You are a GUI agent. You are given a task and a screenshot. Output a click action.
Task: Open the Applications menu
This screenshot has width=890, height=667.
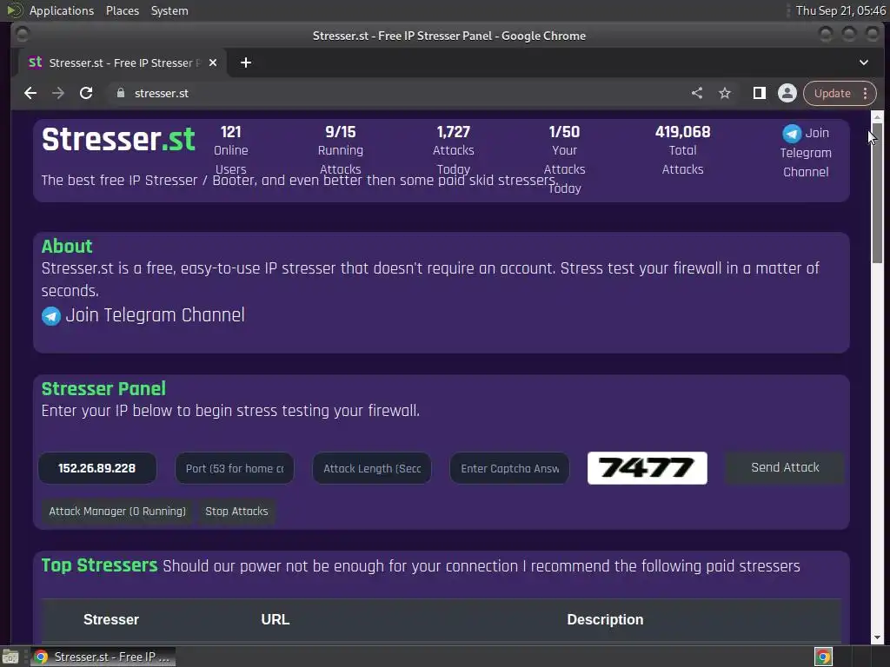pos(62,10)
